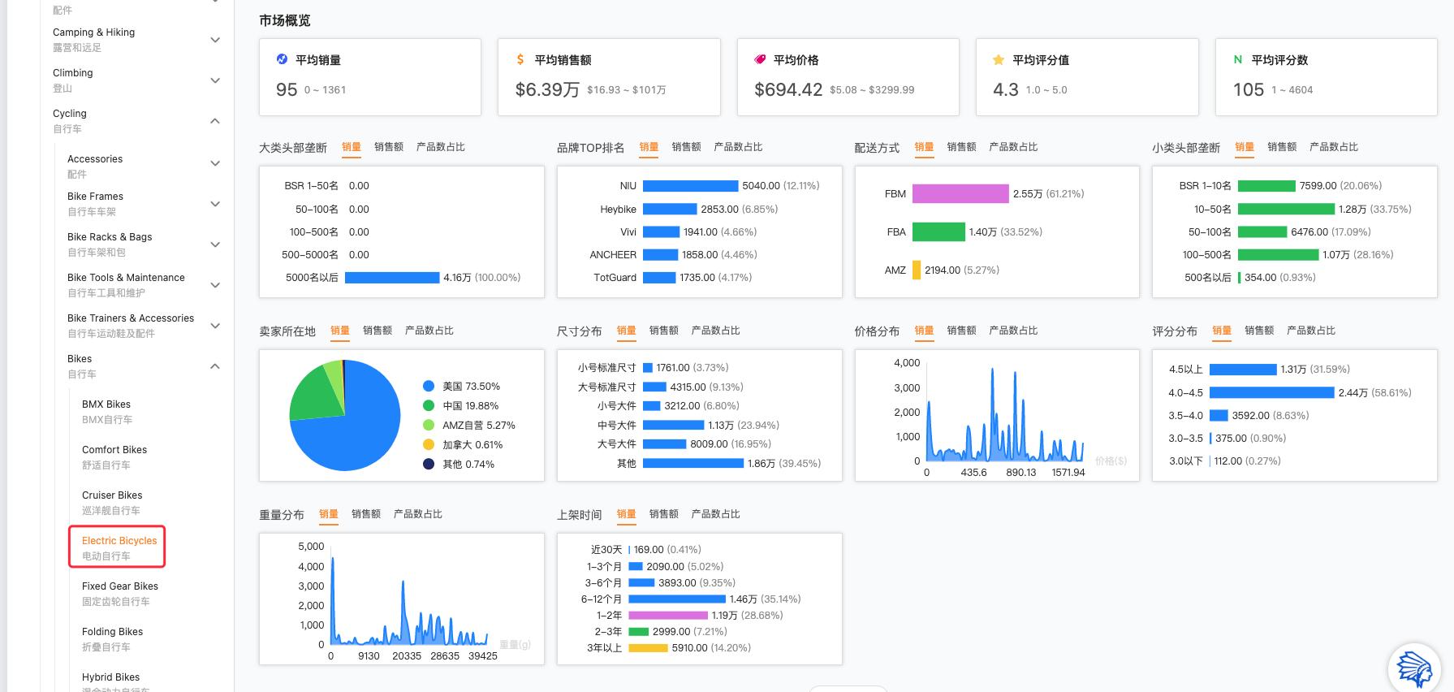Switch 尺寸分布 chart to 销售额 tab
This screenshot has width=1454, height=692.
(x=663, y=331)
